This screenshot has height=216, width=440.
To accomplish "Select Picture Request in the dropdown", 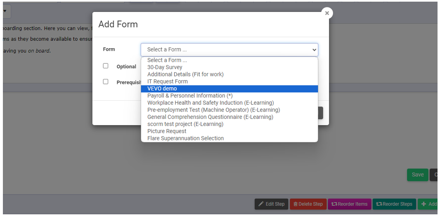I will [229, 131].
